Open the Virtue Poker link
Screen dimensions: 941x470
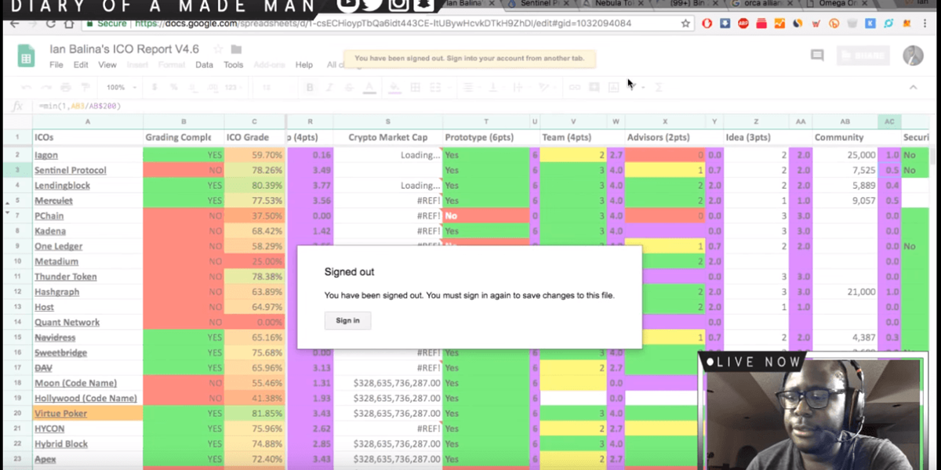point(61,413)
